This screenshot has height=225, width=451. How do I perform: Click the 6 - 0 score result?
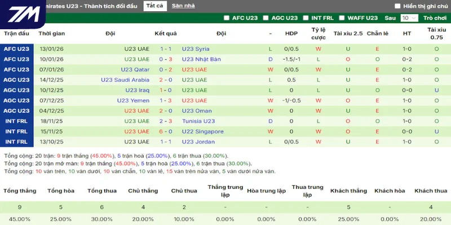click(166, 132)
